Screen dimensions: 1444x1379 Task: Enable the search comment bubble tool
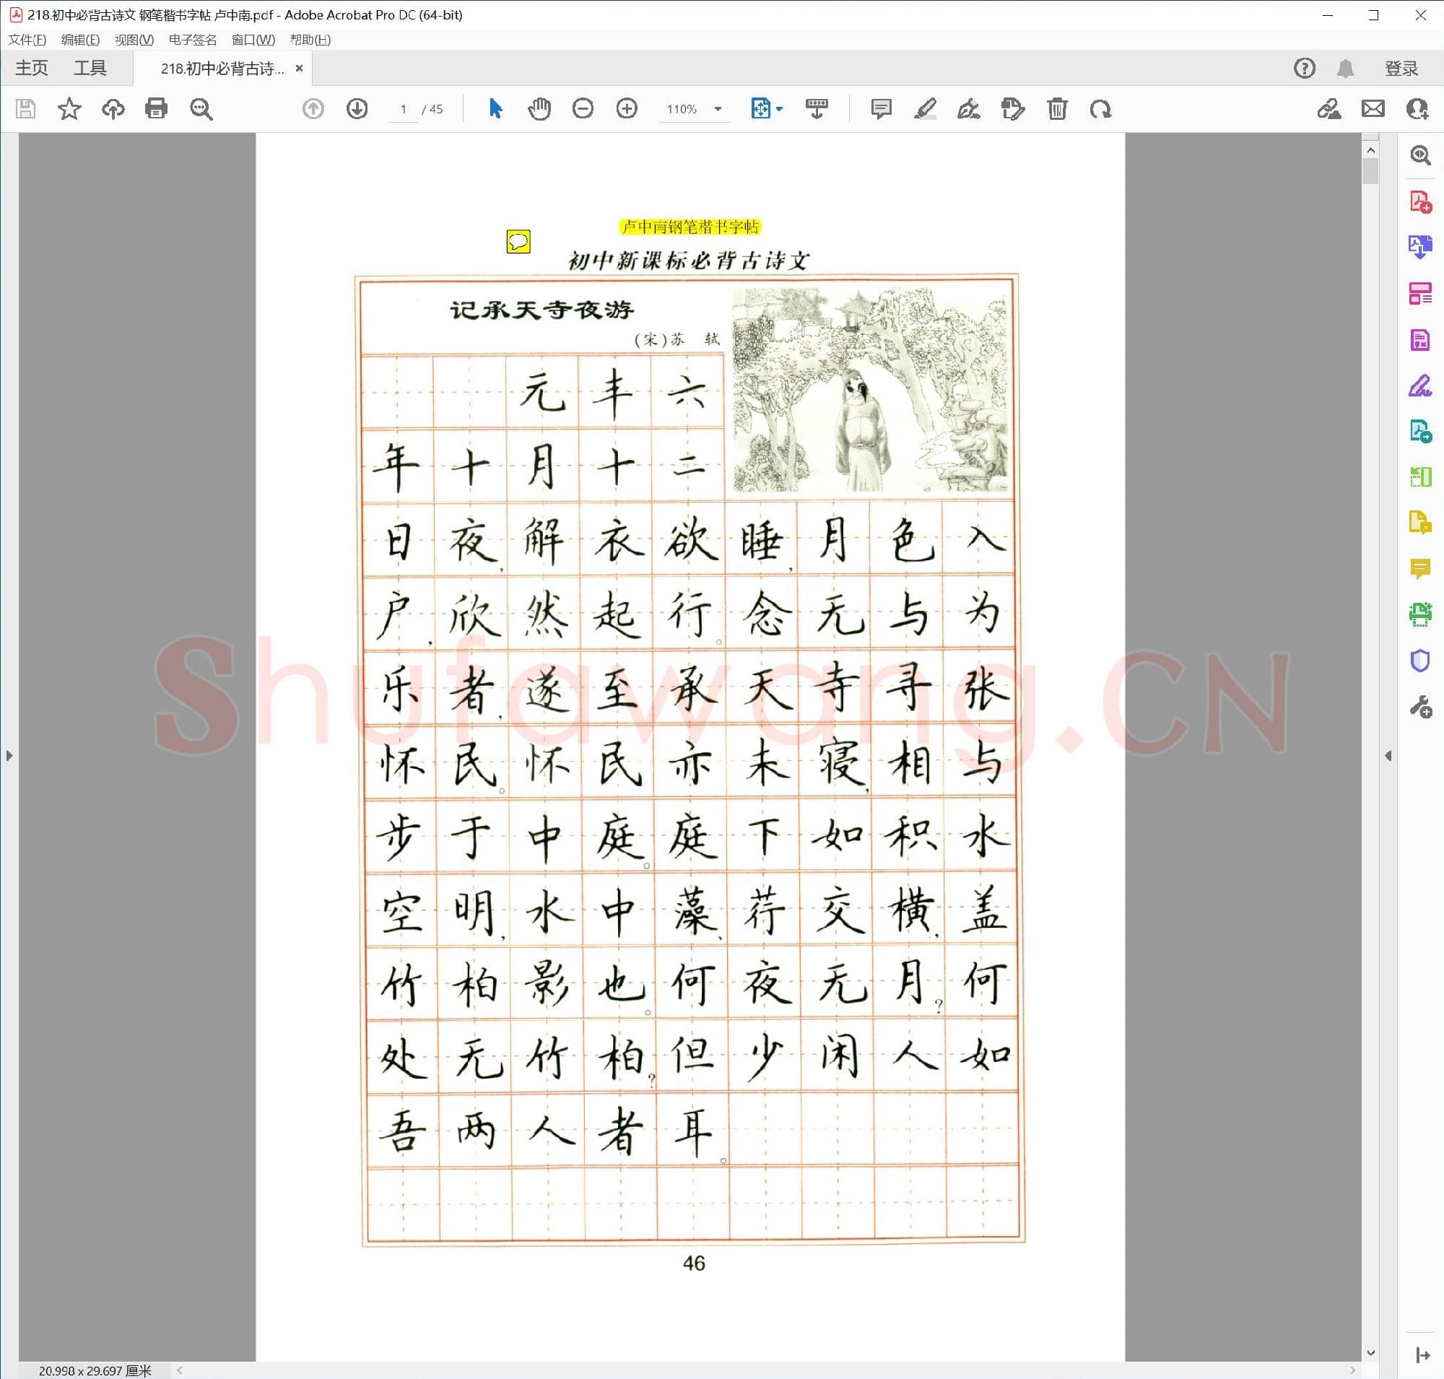880,109
